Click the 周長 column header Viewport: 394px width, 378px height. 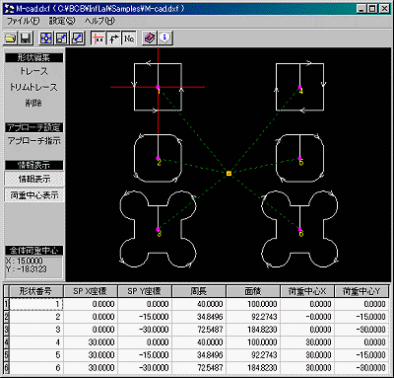[x=199, y=291]
